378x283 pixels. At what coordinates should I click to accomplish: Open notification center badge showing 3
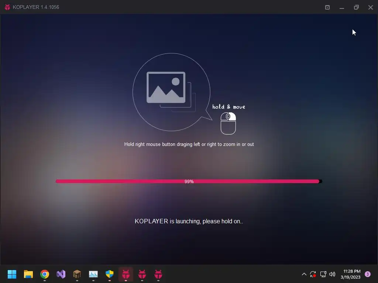coord(368,274)
